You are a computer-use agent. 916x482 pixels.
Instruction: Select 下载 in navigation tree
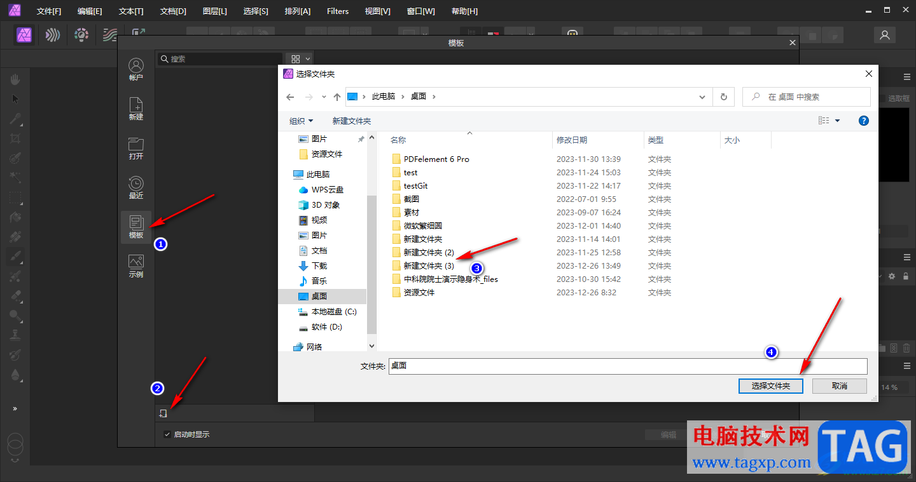pyautogui.click(x=312, y=266)
